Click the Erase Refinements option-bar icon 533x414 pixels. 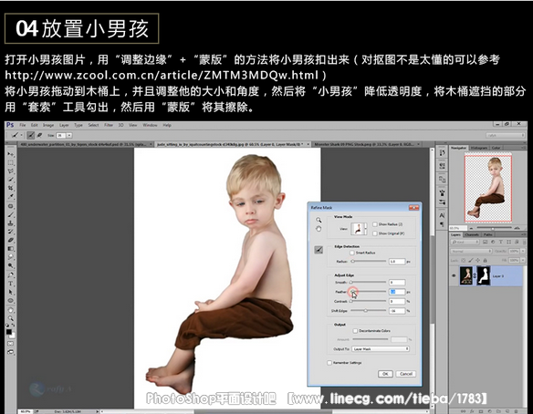(39, 135)
